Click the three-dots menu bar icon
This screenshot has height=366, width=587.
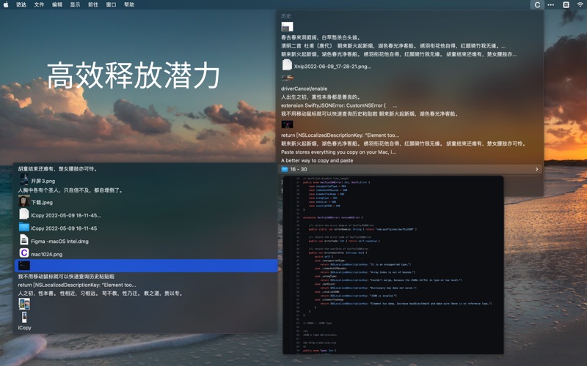551,5
